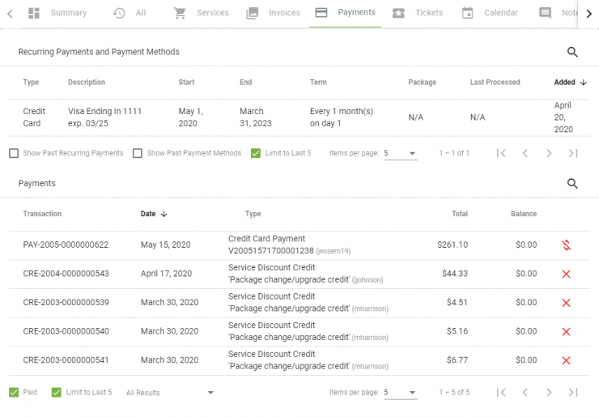The height and width of the screenshot is (417, 599).
Task: Refund payment PAY-2005-0000000622 via red dollar icon
Action: pyautogui.click(x=566, y=245)
